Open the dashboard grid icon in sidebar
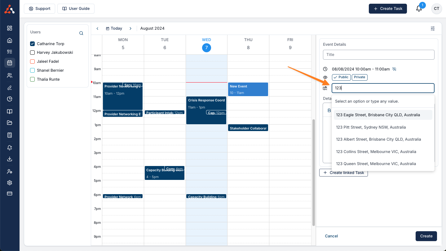Viewport: 446px width, 251px height. pyautogui.click(x=10, y=28)
